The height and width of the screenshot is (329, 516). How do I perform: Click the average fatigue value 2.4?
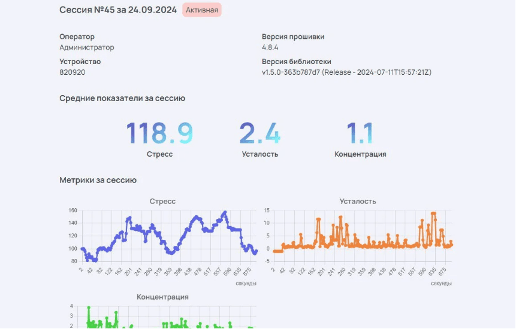click(x=259, y=133)
